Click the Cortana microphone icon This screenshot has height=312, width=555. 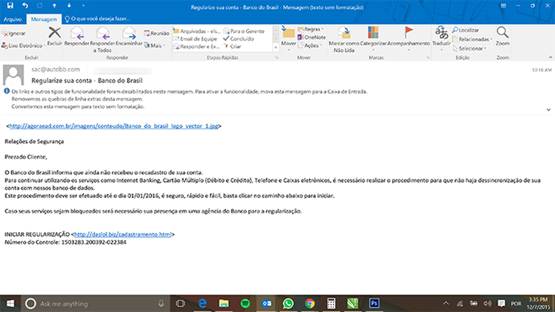pyautogui.click(x=161, y=304)
